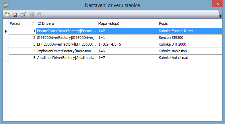Image resolution: width=225 pixels, height=124 pixels.
Task: Sort by the ID Driveru column header
Action: click(x=67, y=23)
